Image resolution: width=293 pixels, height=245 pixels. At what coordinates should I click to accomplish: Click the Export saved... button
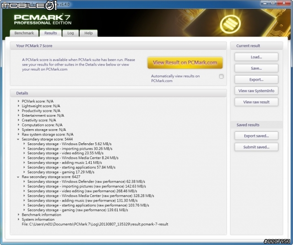256,136
